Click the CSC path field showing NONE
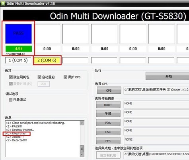This screenshot has height=160, width=189. pos(156,131)
